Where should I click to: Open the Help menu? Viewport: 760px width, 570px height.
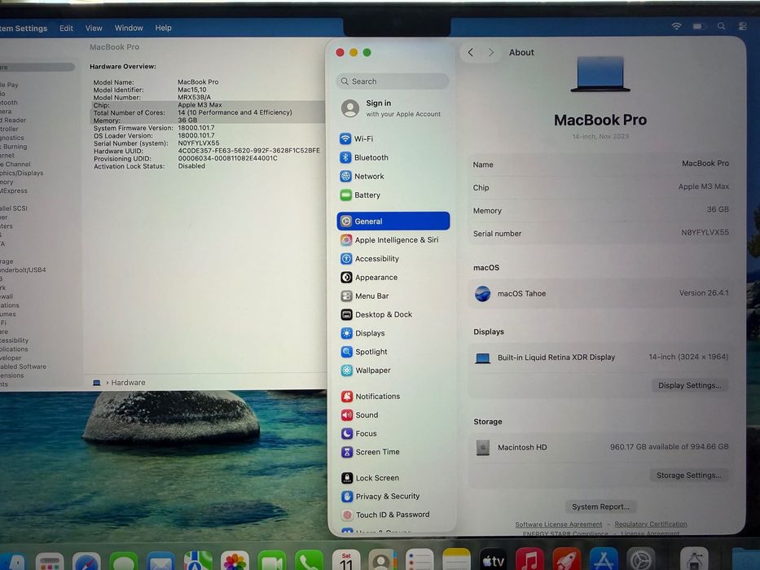coord(164,28)
